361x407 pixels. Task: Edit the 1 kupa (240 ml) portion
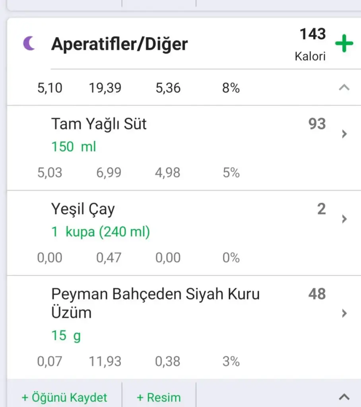100,232
